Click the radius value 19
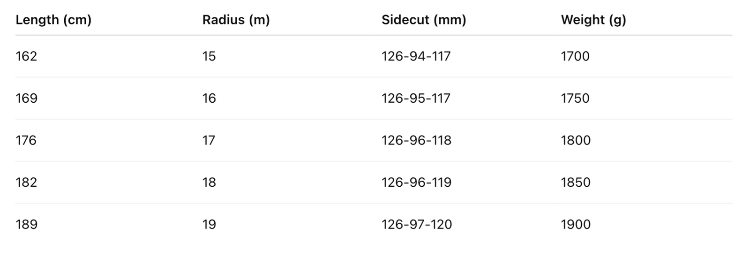Image resolution: width=750 pixels, height=259 pixels. click(x=209, y=224)
